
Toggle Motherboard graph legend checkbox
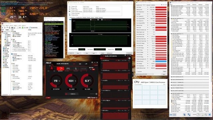(91, 20)
